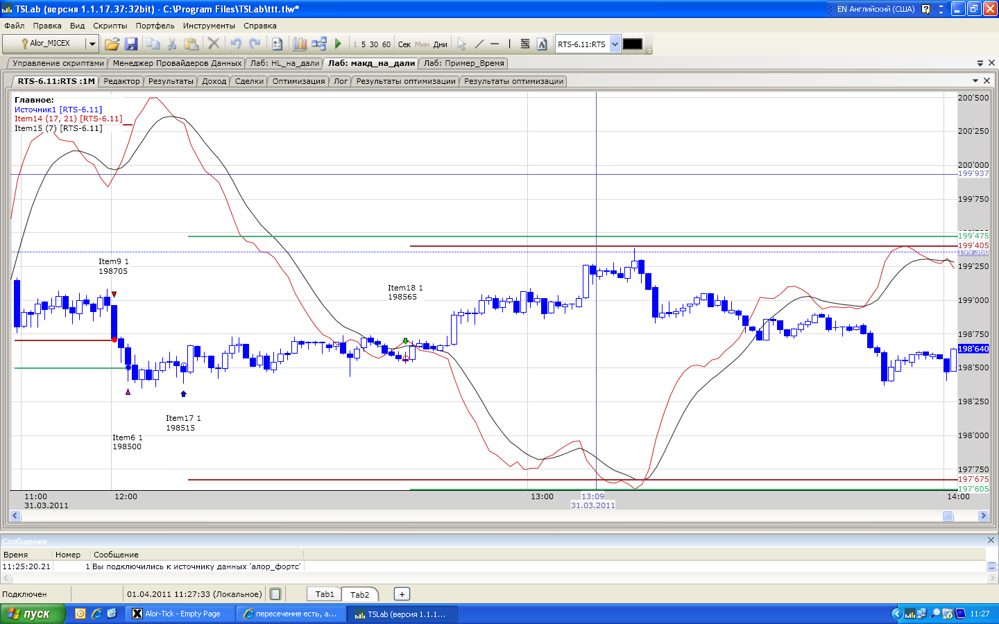Image resolution: width=999 pixels, height=624 pixels.
Task: Click the пуск Start button
Action: tap(32, 614)
